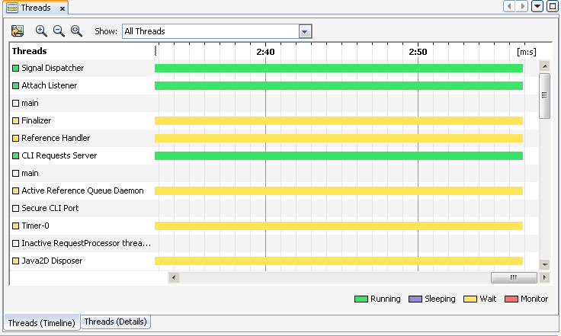Click the Sleeping purple legend swatch
Viewport: 561px width, 336px height.
click(415, 299)
